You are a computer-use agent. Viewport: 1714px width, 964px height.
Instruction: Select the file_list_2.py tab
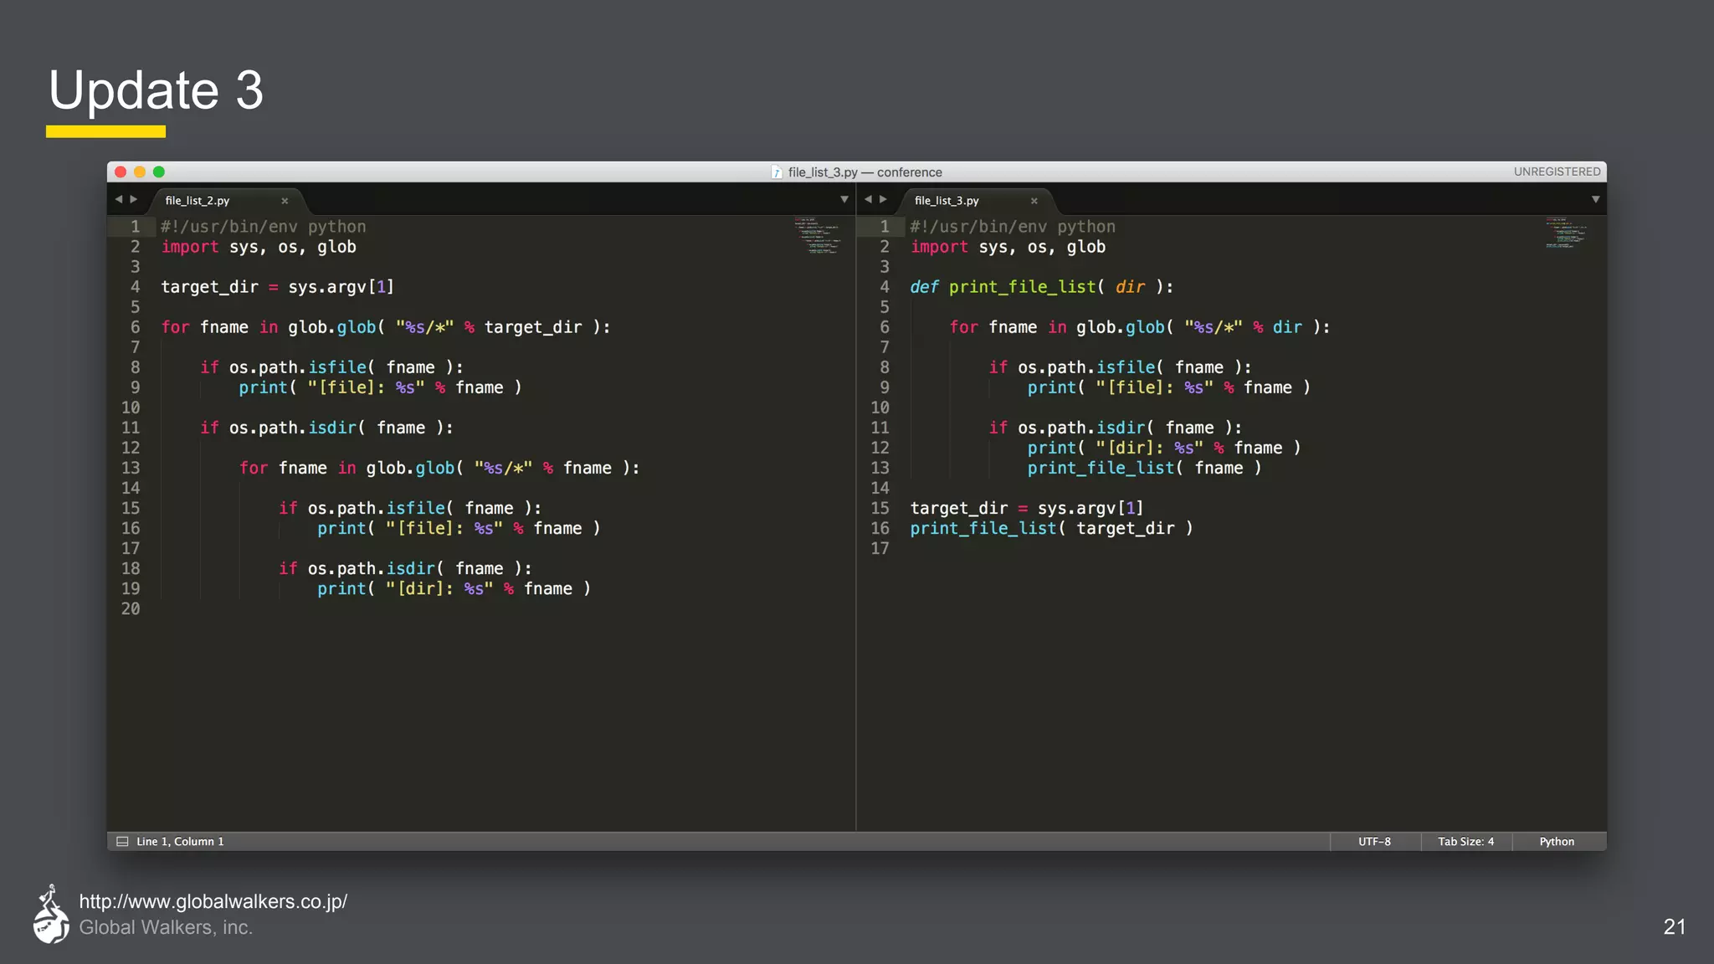[198, 201]
